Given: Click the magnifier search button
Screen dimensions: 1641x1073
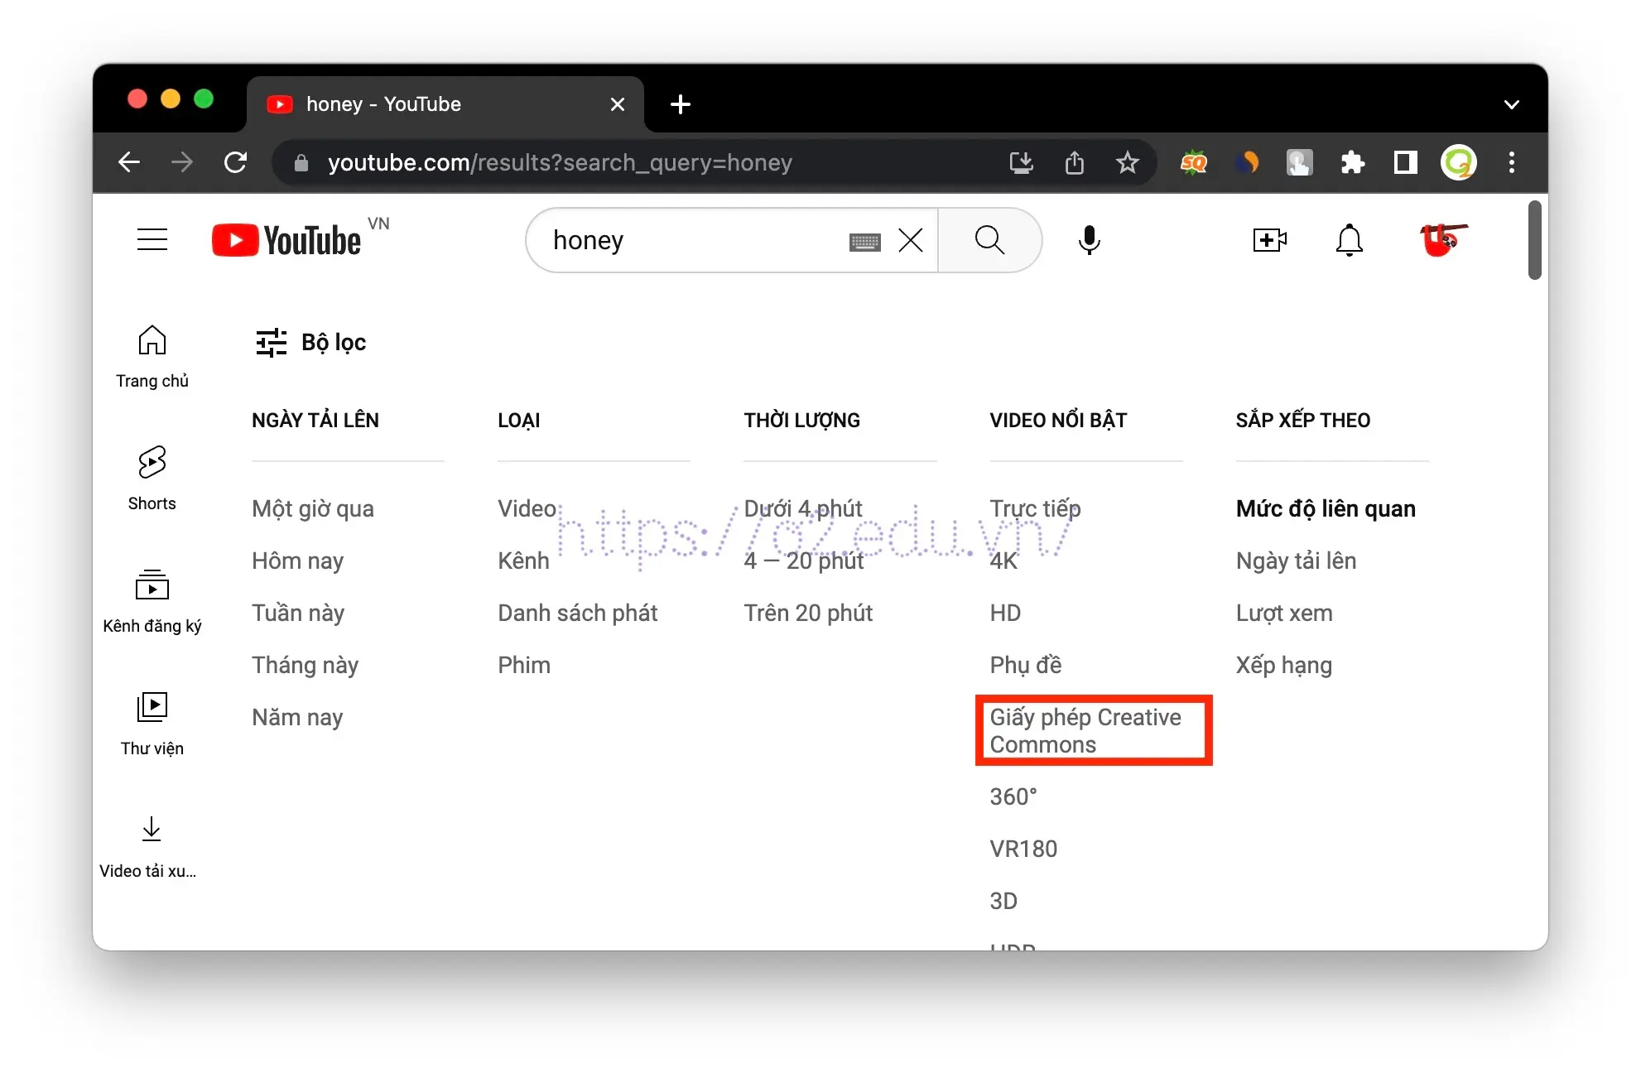Looking at the screenshot, I should 989,240.
